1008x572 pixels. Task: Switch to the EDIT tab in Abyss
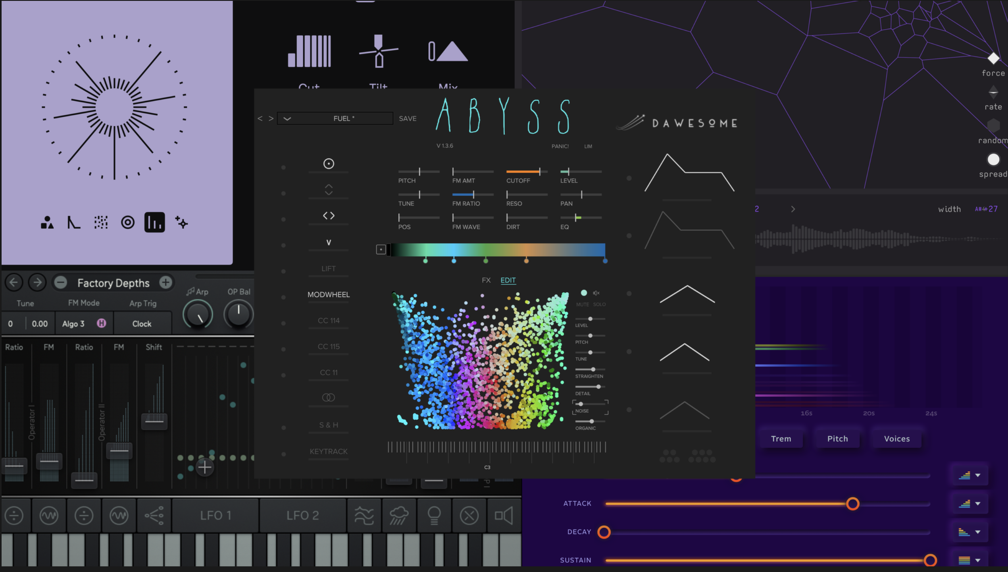[508, 280]
